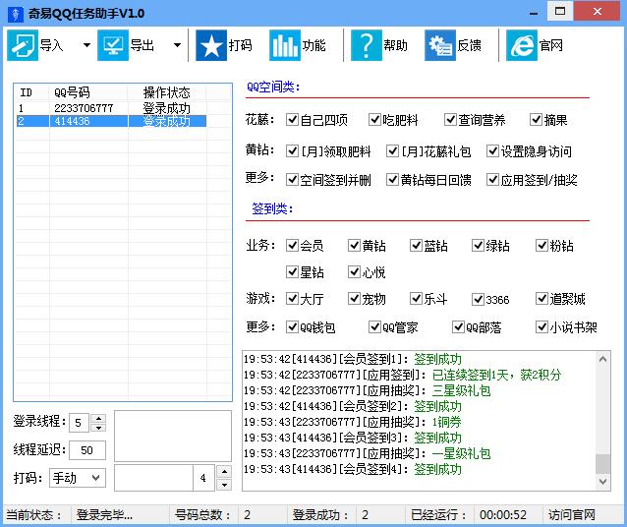Open 官网 Internet Explorer icon

pos(522,45)
